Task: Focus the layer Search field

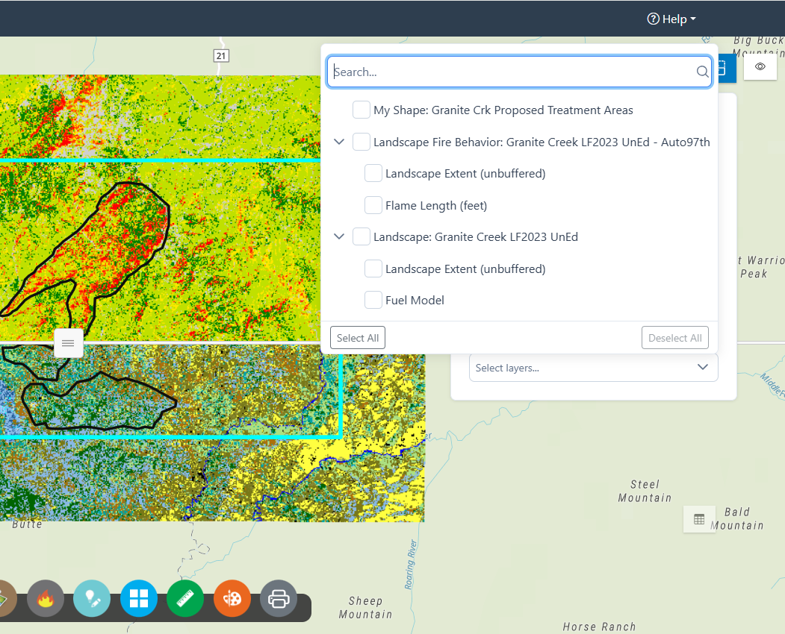Action: click(x=519, y=72)
